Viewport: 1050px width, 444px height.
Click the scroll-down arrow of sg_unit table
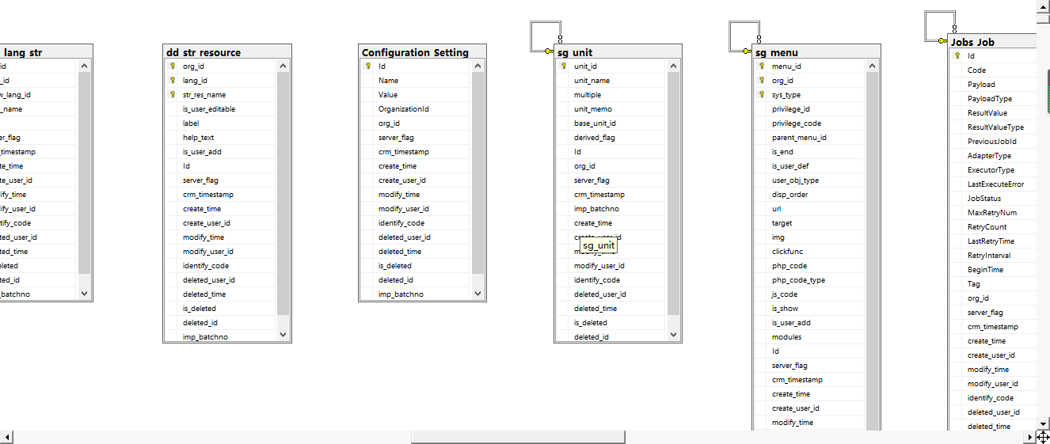674,335
